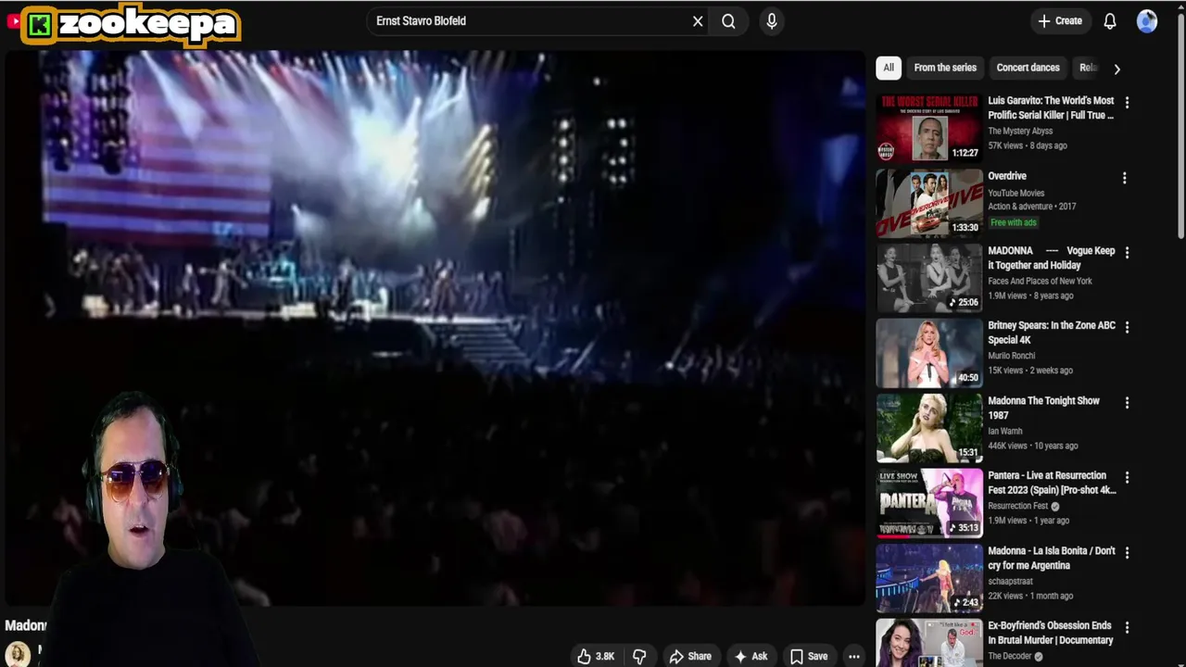Open Ex-Boyfriend's Obsession Ends in Brutal Murder title
This screenshot has height=667, width=1186.
(1051, 633)
